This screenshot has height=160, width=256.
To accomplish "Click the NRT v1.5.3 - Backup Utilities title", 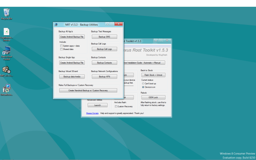I will [82, 25].
